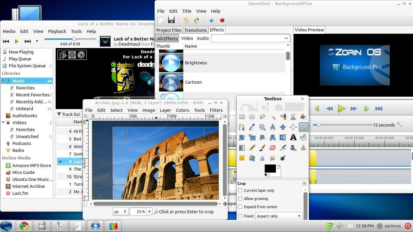This screenshot has width=413, height=232.
Task: Open the Colors menu in GIMP
Action: click(182, 110)
